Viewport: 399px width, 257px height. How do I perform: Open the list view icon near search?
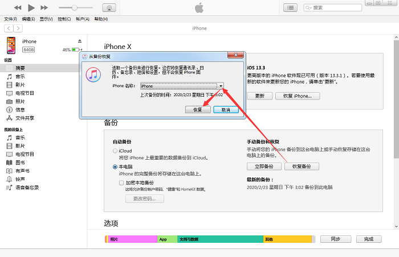pos(290,7)
